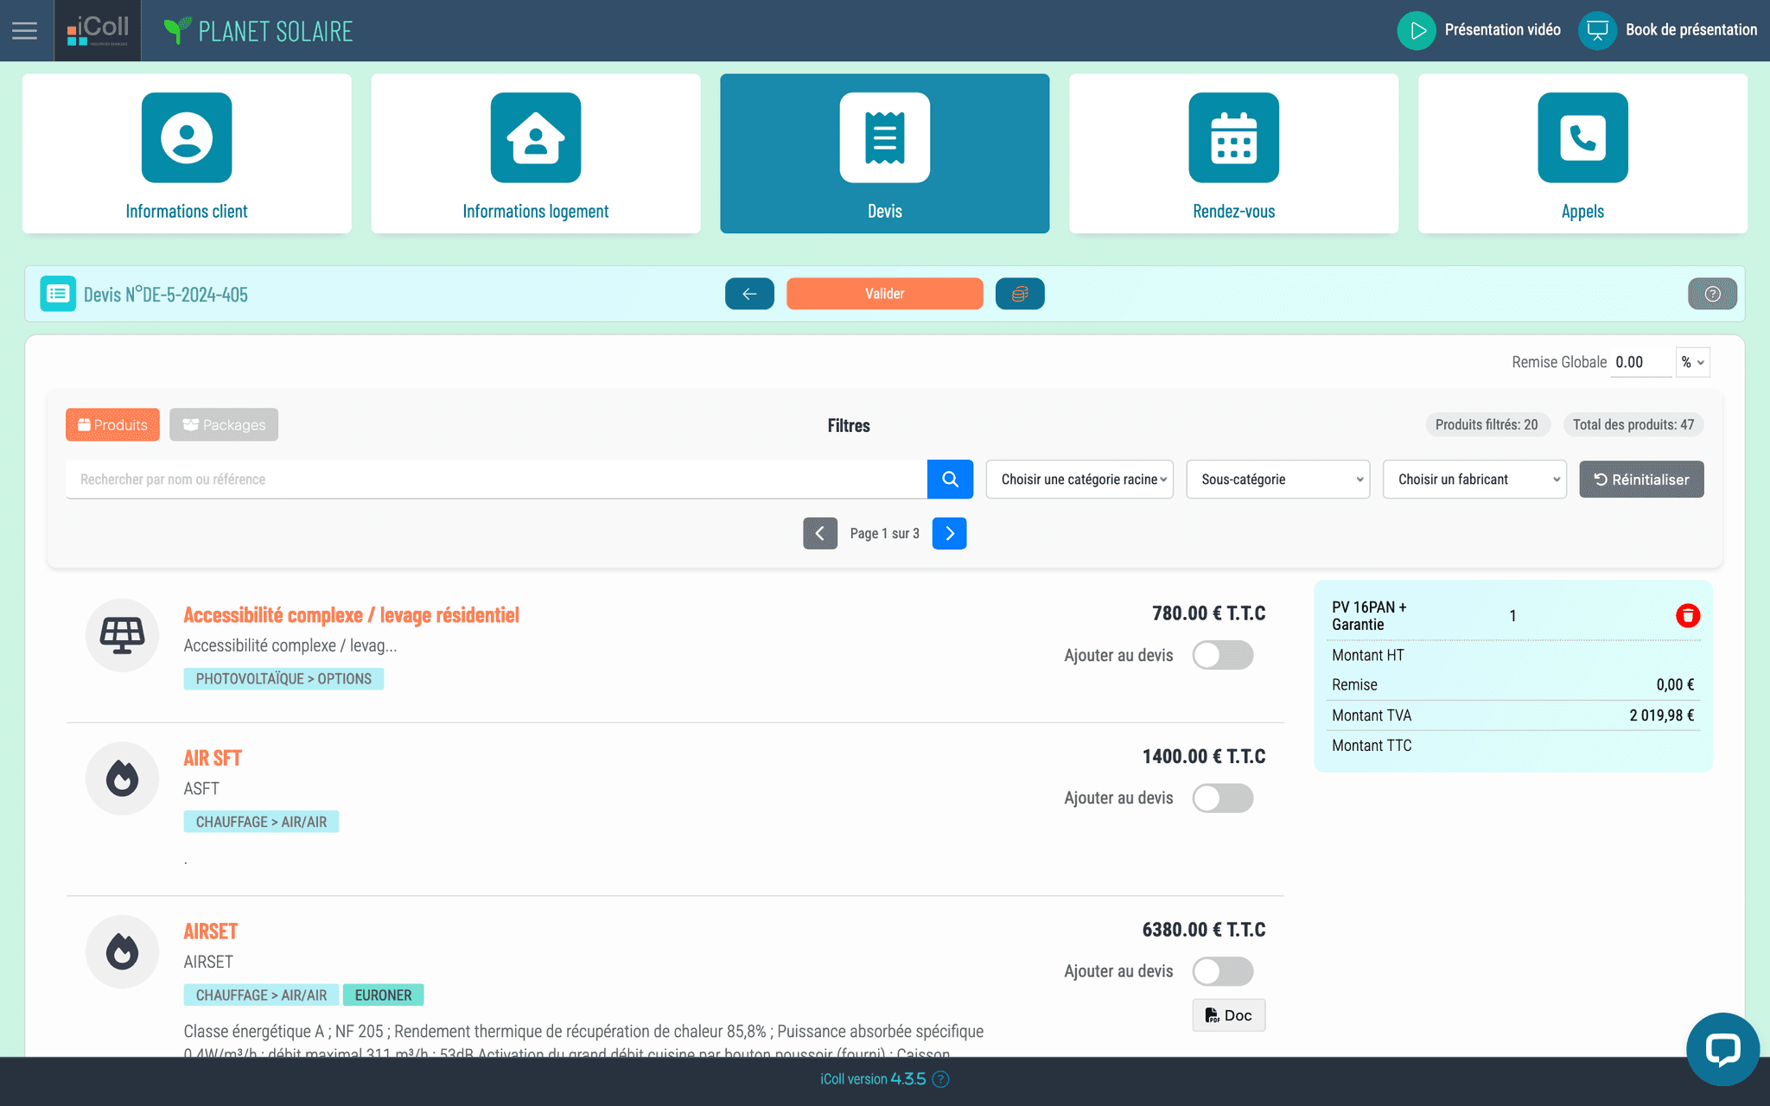Expand the Choisir une catégorie racine dropdown
Viewport: 1770px width, 1106px height.
pyautogui.click(x=1078, y=479)
